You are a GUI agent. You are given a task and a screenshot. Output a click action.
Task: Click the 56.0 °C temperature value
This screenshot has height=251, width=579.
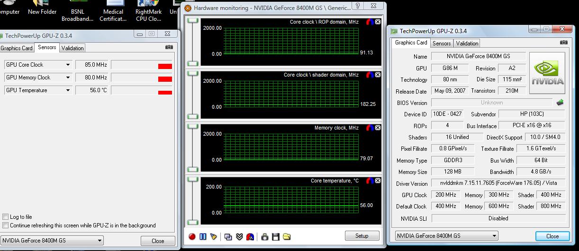[92, 90]
